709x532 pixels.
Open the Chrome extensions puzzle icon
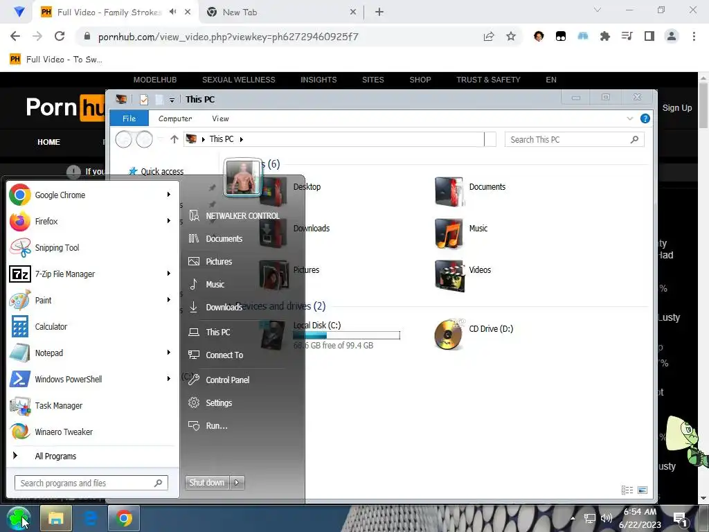tap(604, 37)
